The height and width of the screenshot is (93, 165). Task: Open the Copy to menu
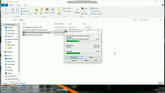click(41, 11)
